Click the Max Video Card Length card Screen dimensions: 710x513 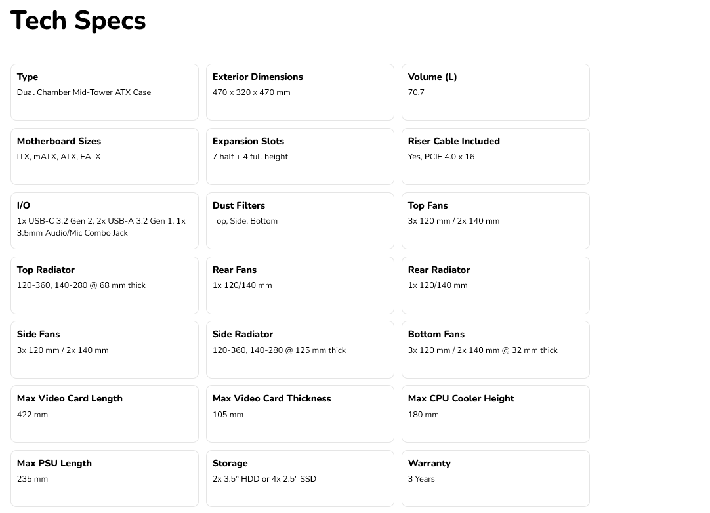tap(104, 414)
